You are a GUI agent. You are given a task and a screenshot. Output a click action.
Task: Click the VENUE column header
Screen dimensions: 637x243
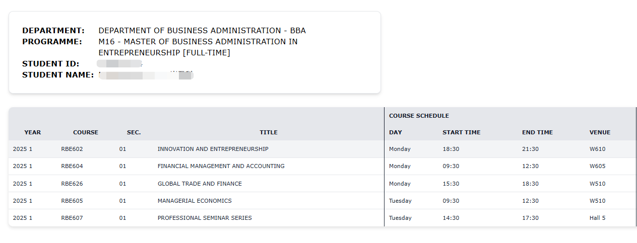[x=600, y=132]
